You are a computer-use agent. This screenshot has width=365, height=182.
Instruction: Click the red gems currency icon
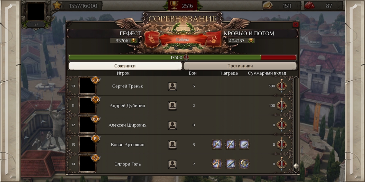309,5
